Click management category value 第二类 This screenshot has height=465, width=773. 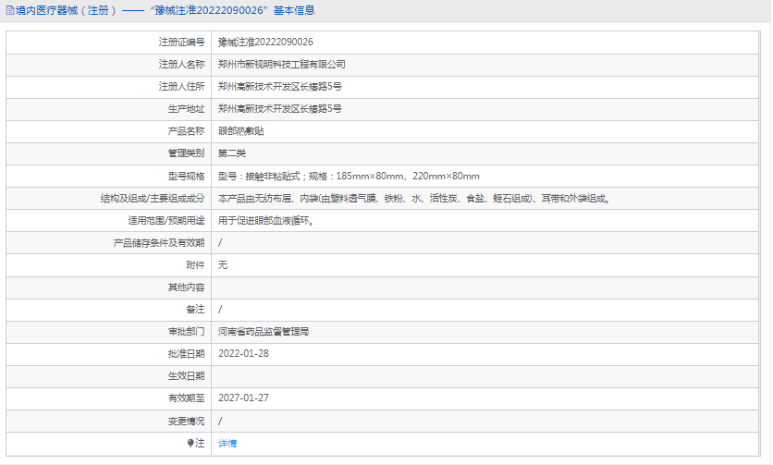click(x=232, y=153)
